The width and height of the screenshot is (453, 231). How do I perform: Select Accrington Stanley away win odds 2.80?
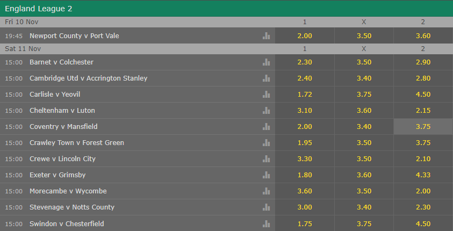tap(423, 78)
